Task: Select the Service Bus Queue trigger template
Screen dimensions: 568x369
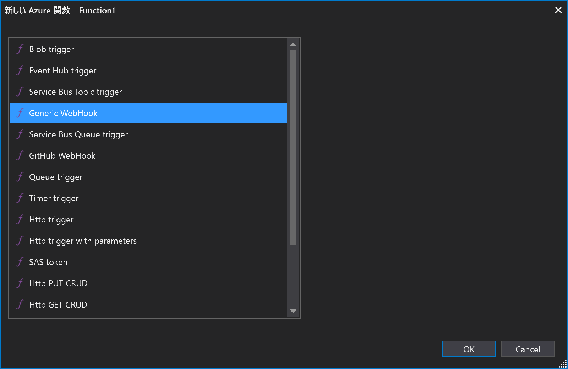Action: 78,134
